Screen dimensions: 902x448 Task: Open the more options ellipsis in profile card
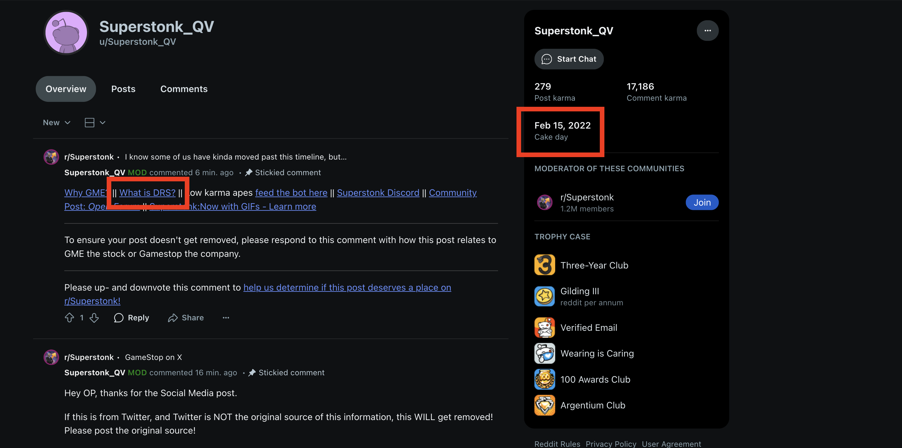[707, 31]
